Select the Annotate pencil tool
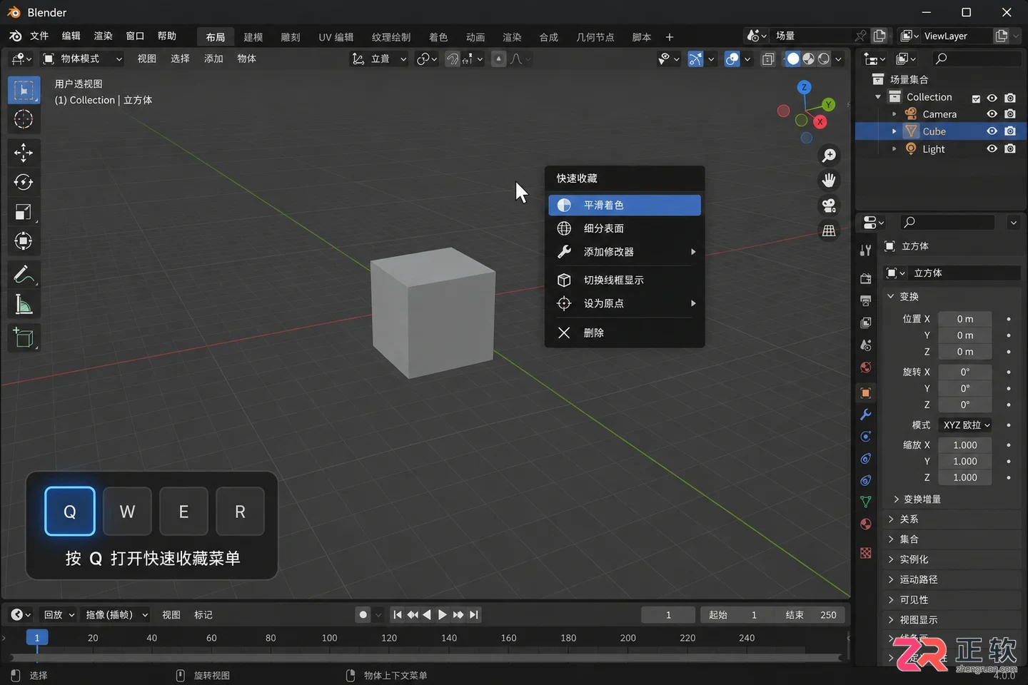 pos(24,275)
